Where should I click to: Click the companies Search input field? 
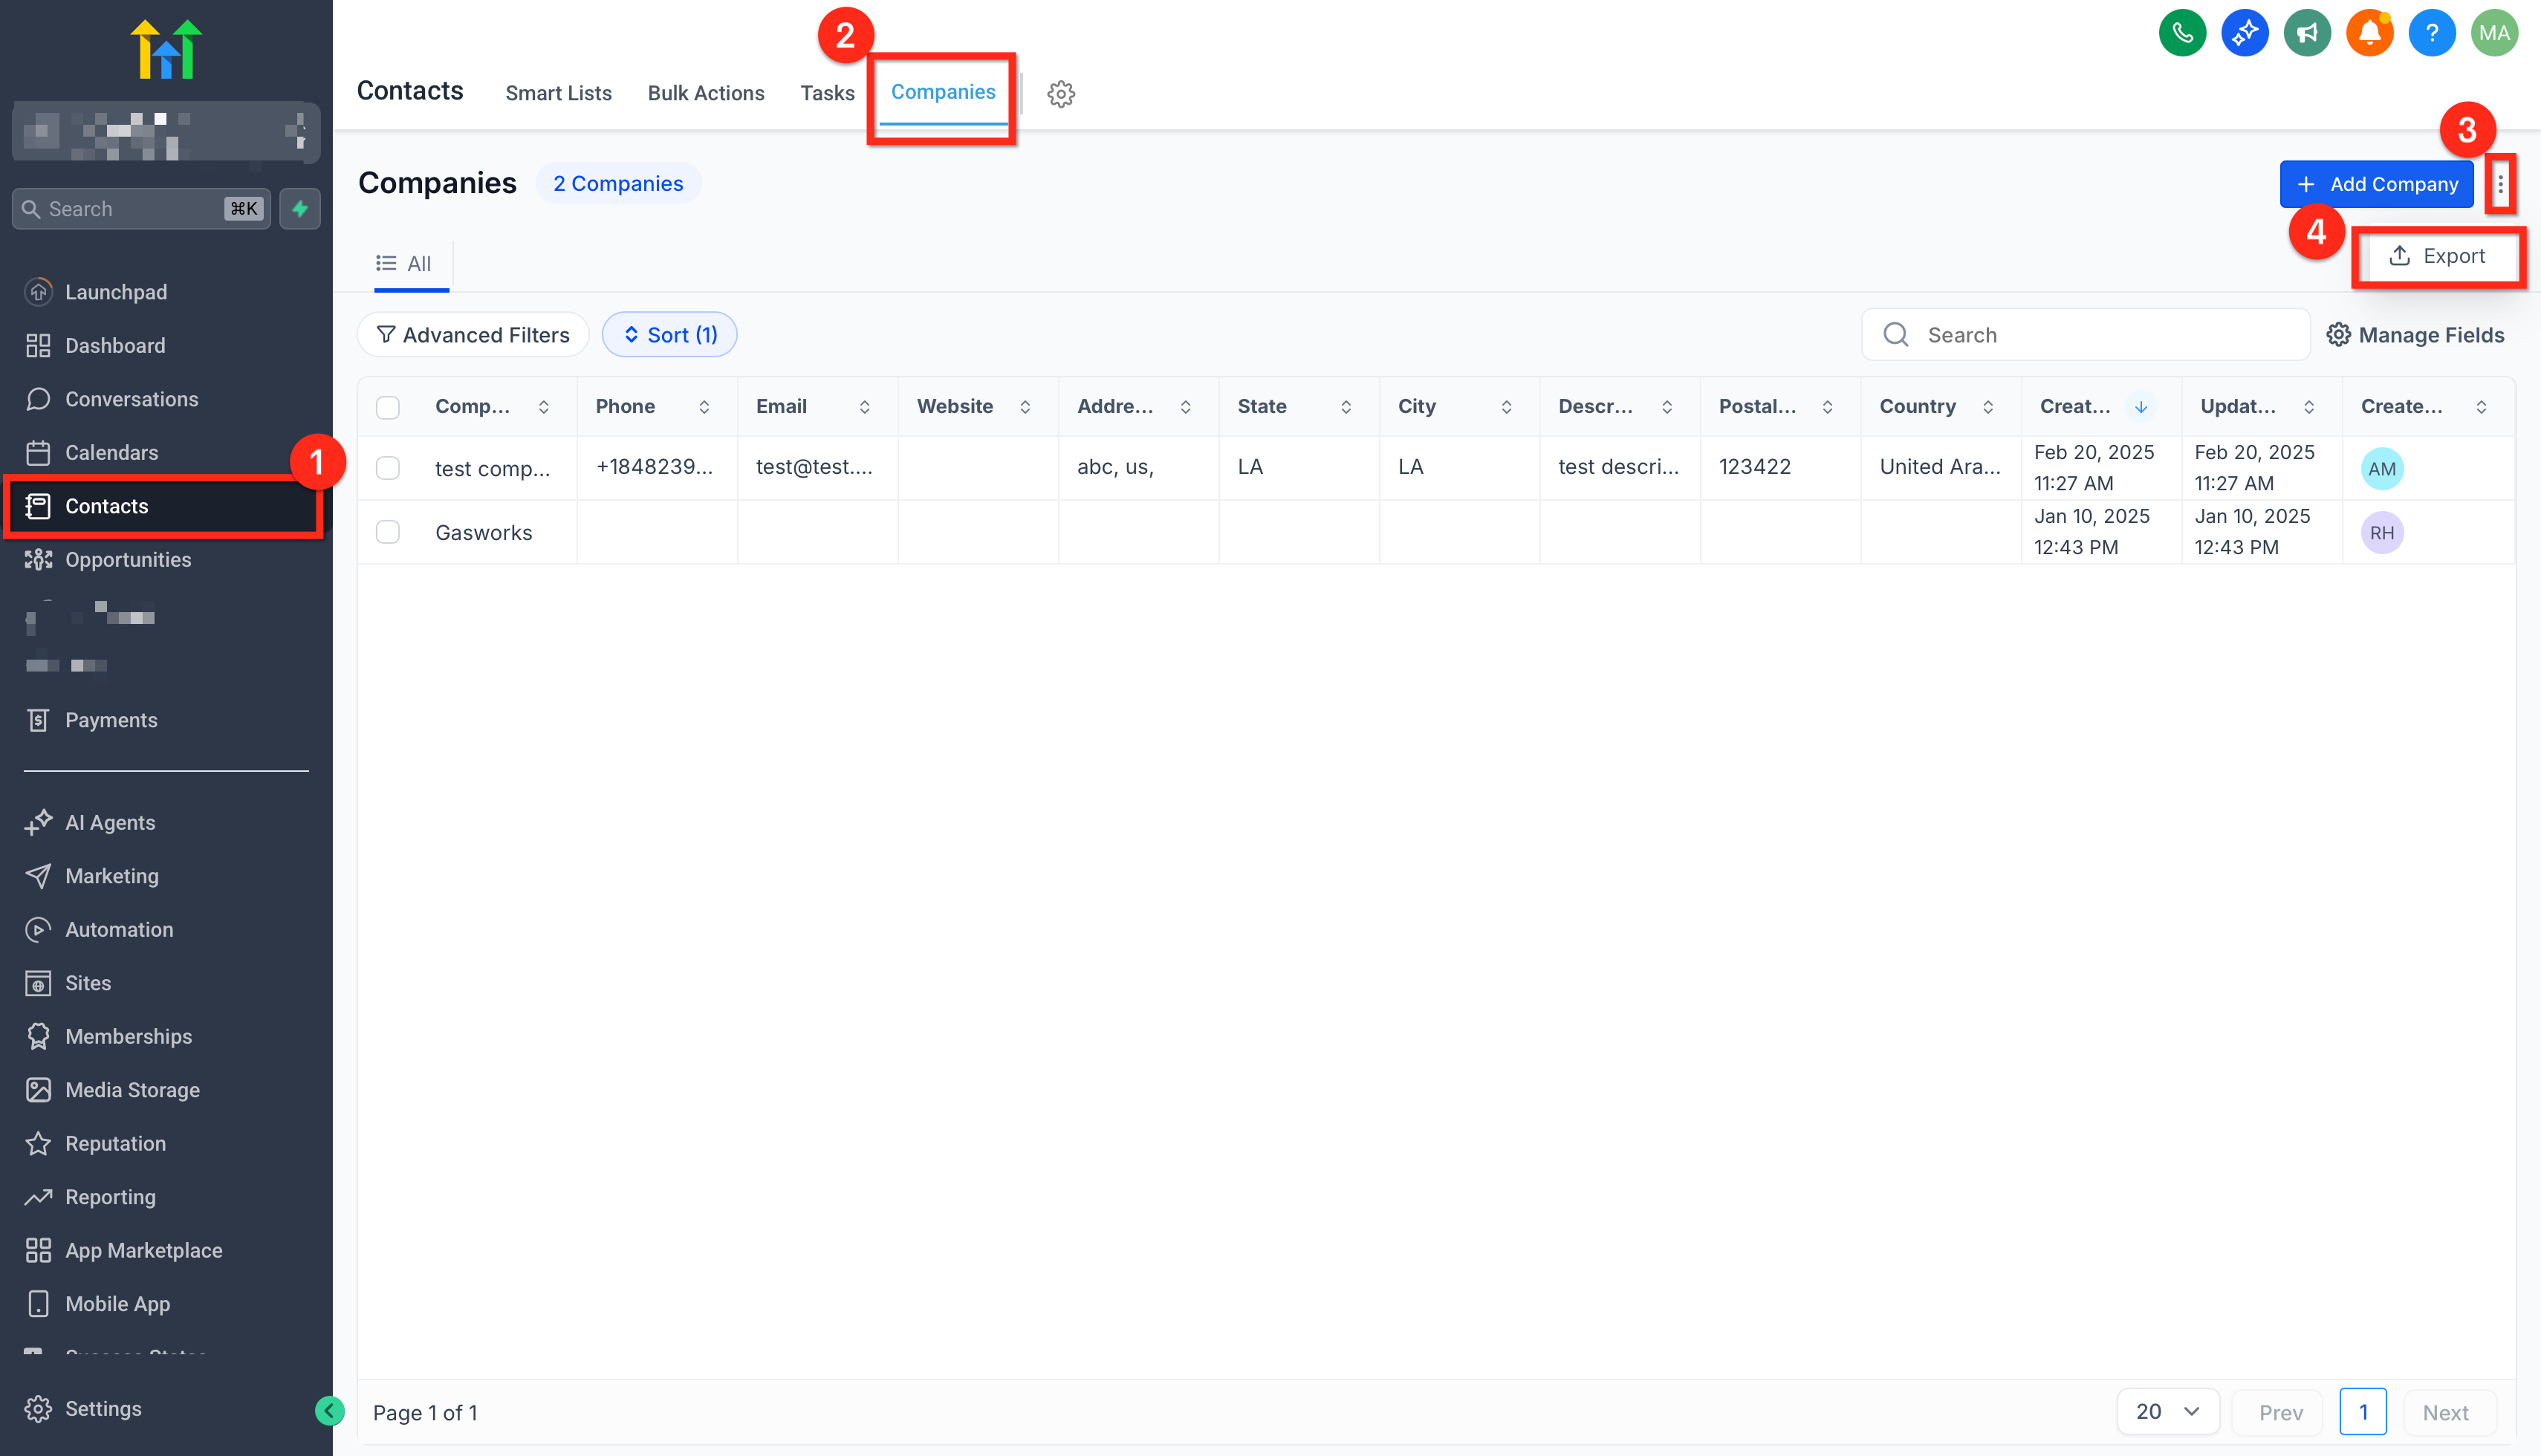[2100, 335]
